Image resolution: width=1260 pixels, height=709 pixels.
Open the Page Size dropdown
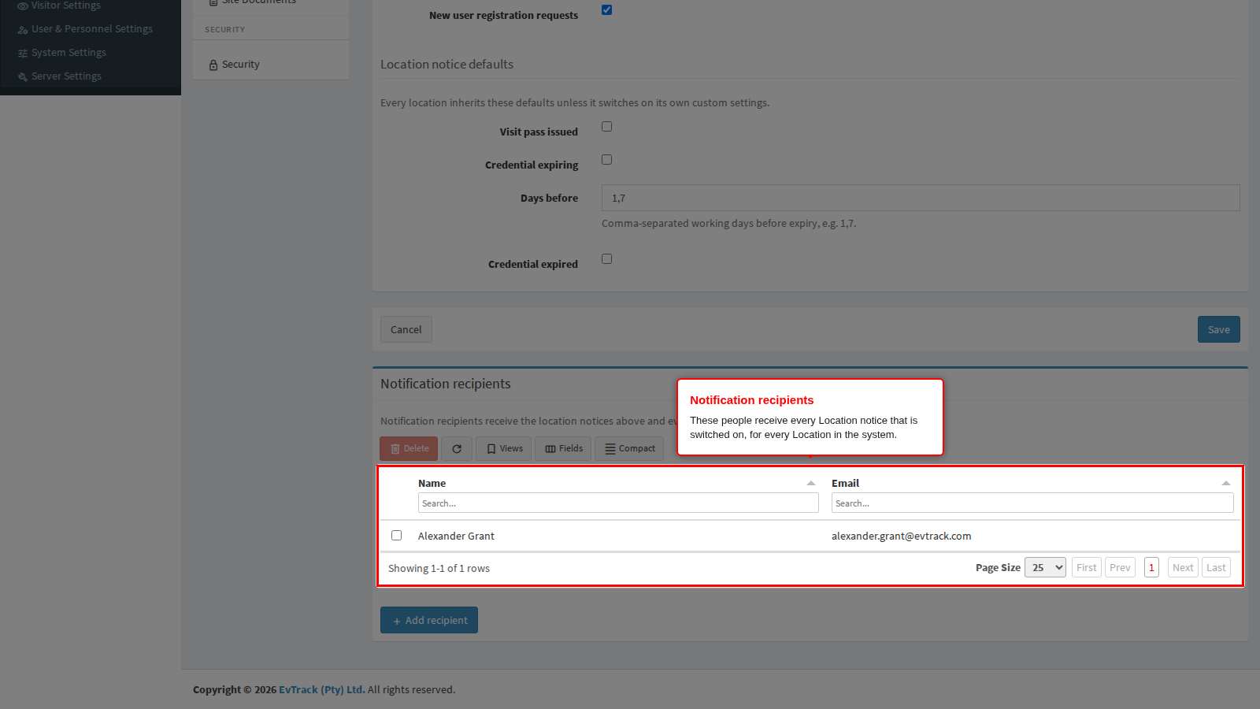pos(1045,567)
